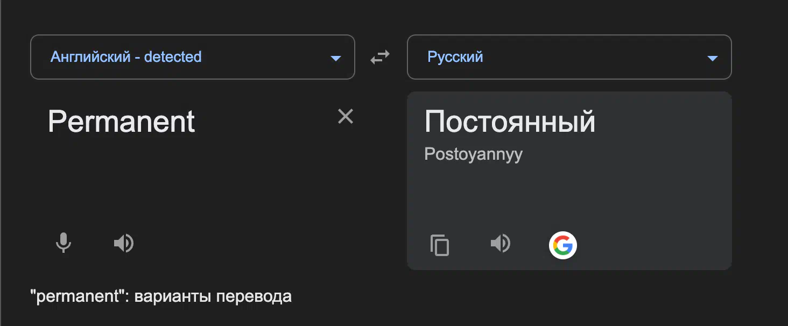Select the Английский - detected language label

pos(126,56)
